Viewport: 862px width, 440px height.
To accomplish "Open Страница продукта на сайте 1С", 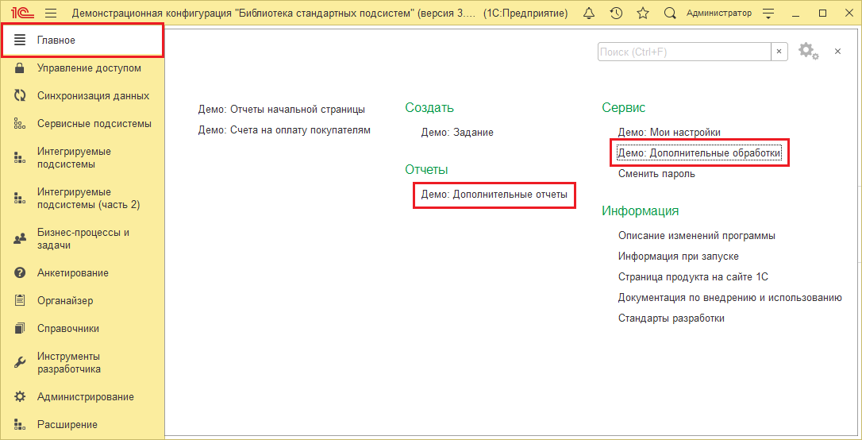I will pos(693,276).
